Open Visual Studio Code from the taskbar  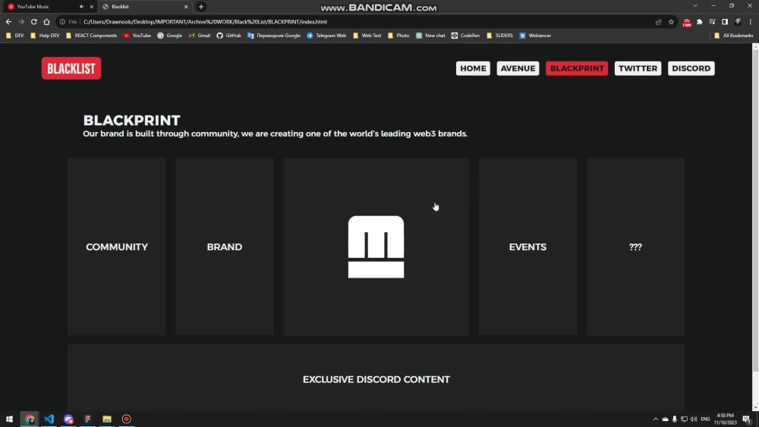pos(49,419)
